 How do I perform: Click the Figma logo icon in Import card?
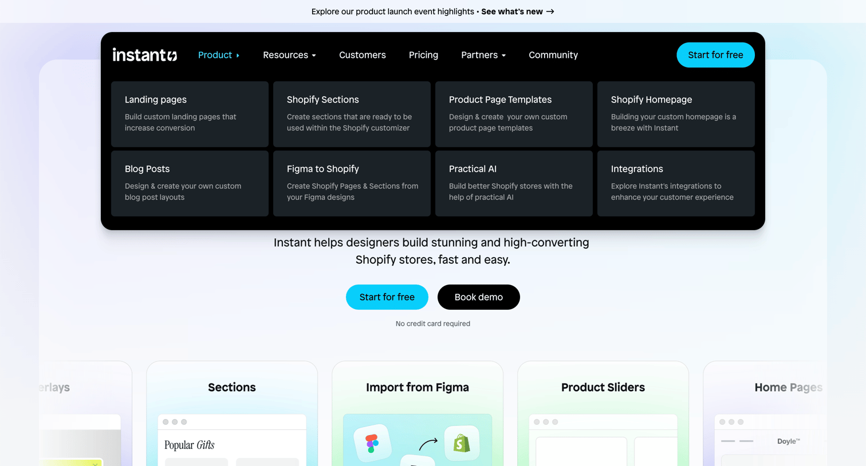(x=372, y=443)
